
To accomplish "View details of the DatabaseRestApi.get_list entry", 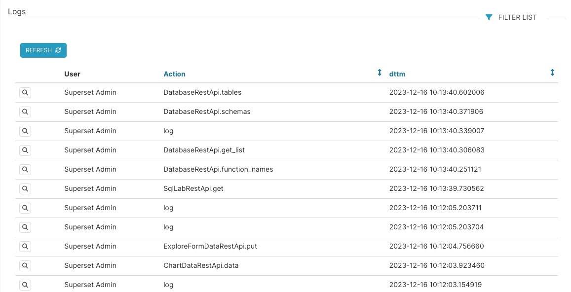I will (25, 150).
